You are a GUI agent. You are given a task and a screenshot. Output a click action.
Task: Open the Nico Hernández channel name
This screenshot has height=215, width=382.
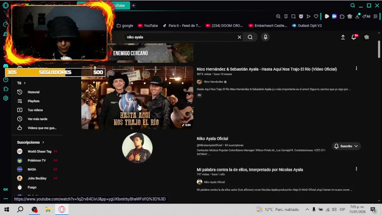click(213, 82)
